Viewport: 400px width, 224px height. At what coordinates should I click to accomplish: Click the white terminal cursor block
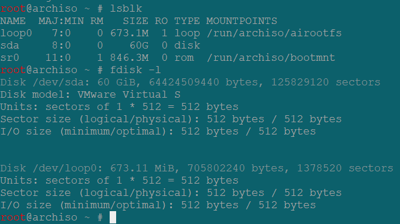click(113, 218)
